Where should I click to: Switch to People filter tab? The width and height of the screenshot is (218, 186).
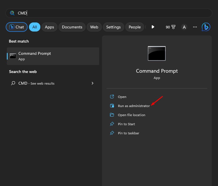[x=134, y=27]
